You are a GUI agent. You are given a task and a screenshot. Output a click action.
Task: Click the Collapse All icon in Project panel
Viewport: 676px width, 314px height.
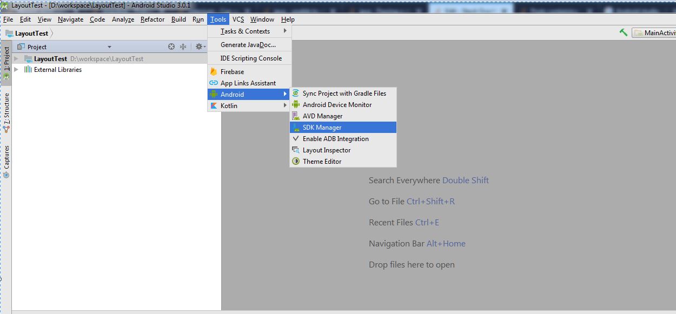[x=183, y=47]
